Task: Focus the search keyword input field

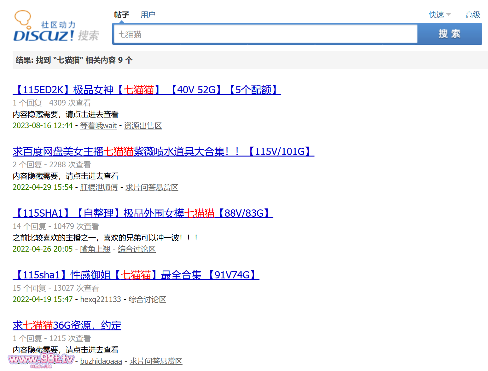Action: (x=265, y=34)
